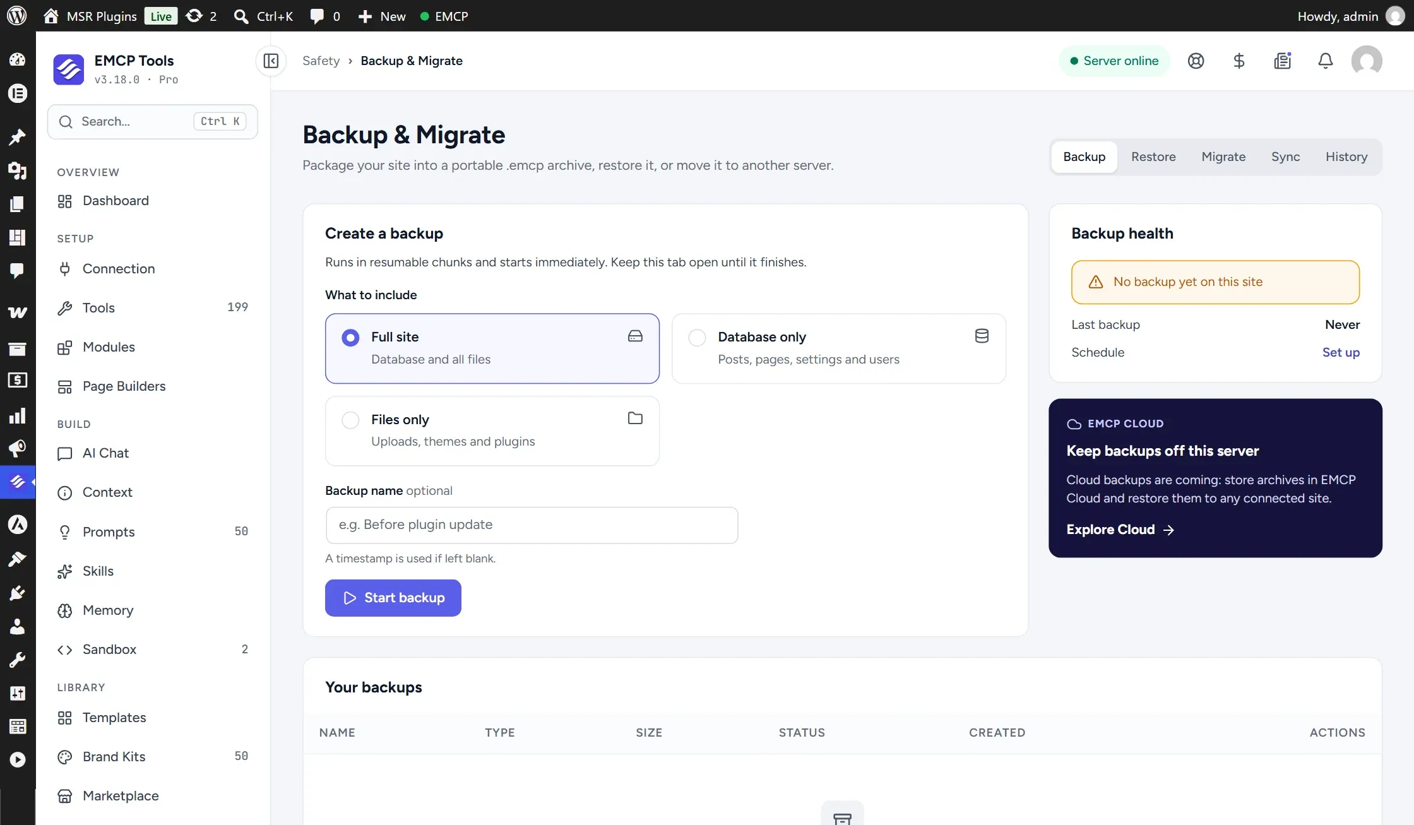The height and width of the screenshot is (825, 1414).
Task: Click the WordPress logo in admin bar
Action: point(16,16)
